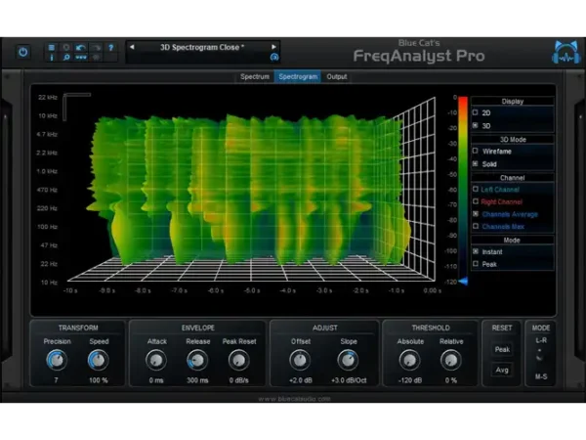Click the Absolute value -120 dB
Image resolution: width=586 pixels, height=440 pixels.
click(x=410, y=380)
